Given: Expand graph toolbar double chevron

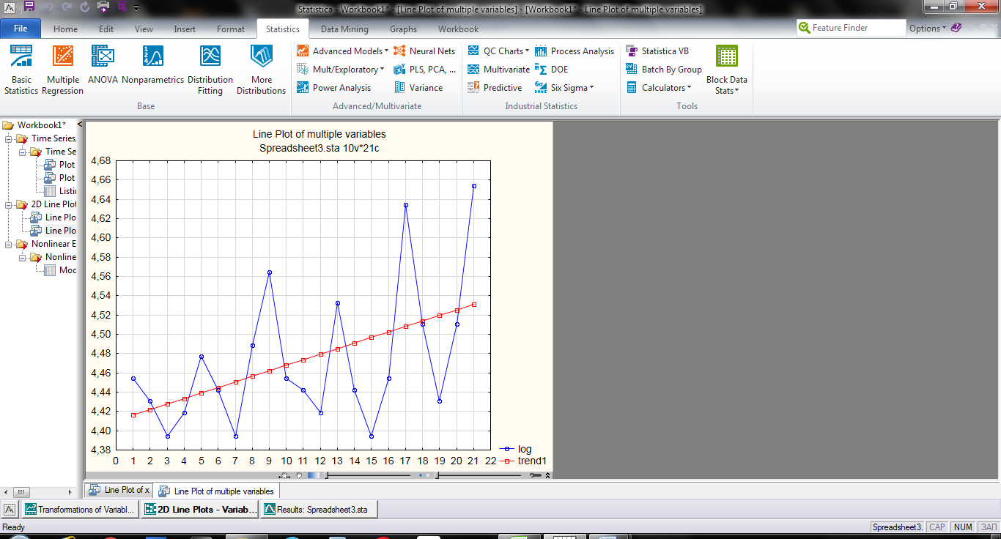Looking at the screenshot, I should (547, 475).
